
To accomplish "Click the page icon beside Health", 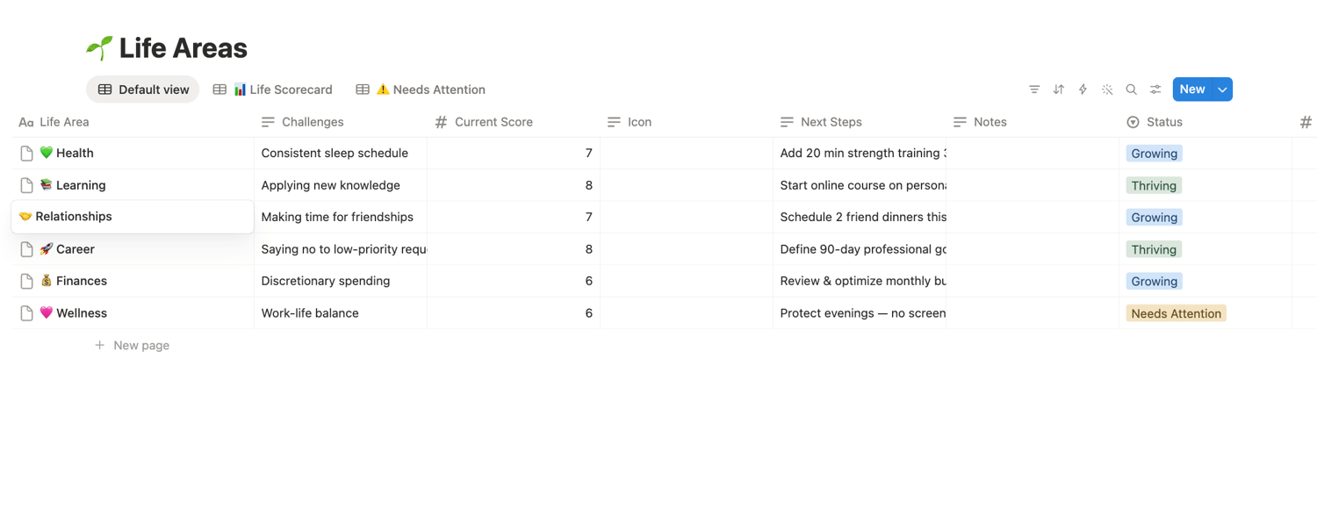I will tap(26, 154).
